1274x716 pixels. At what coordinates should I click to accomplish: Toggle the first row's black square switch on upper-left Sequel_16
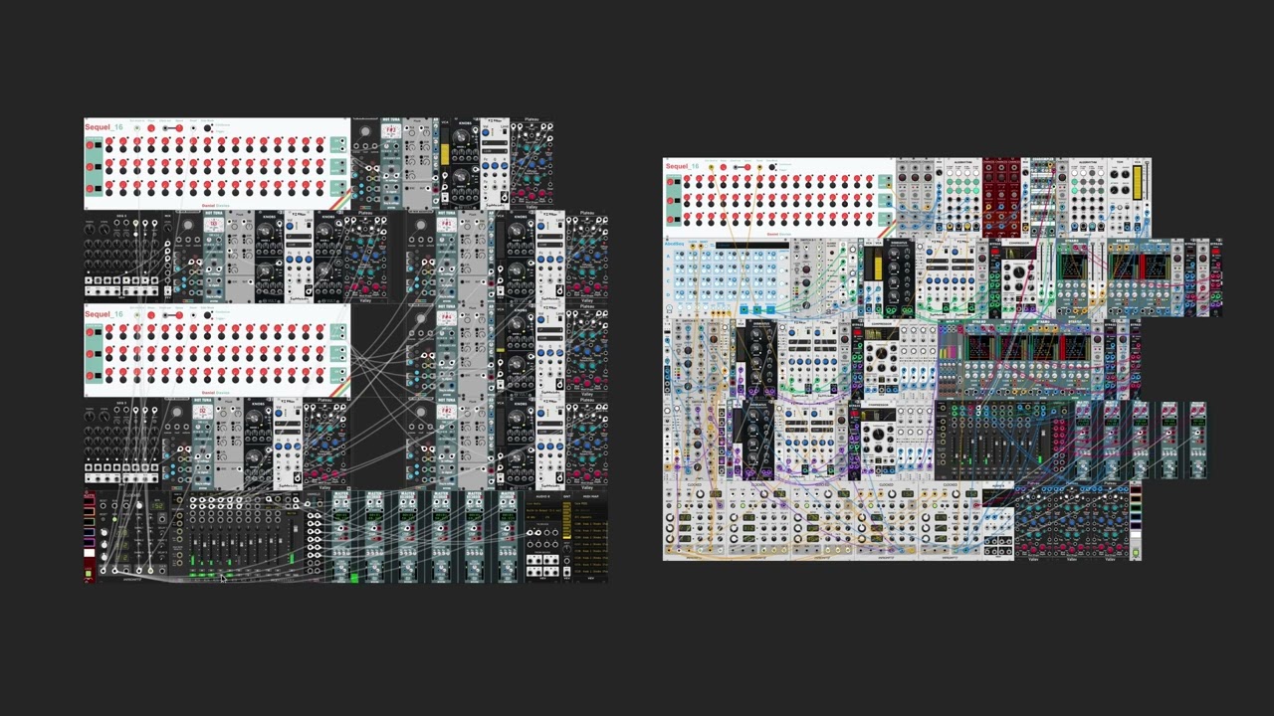point(99,145)
